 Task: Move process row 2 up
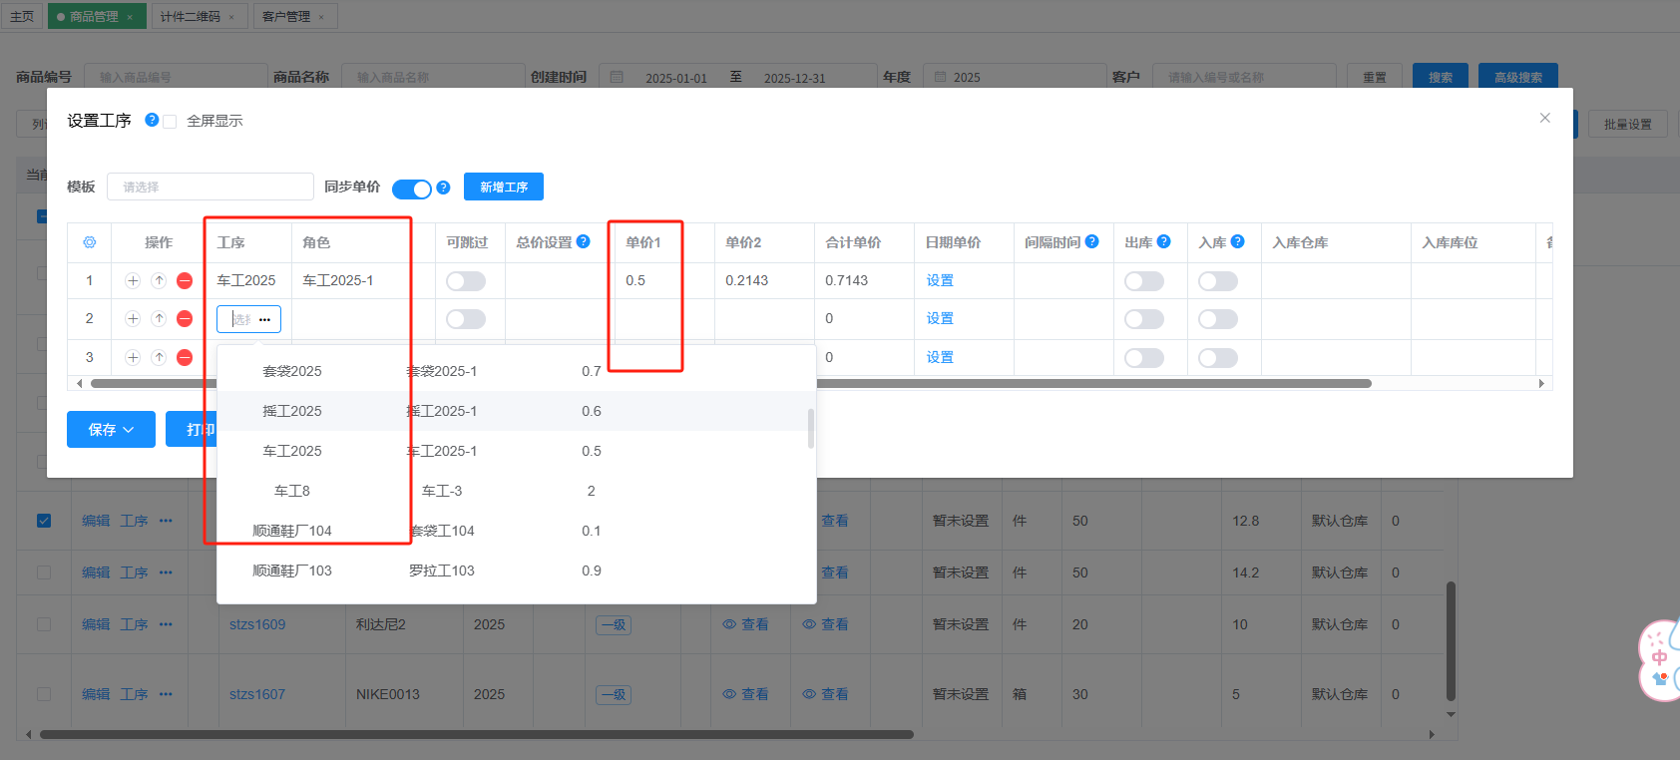(x=159, y=319)
